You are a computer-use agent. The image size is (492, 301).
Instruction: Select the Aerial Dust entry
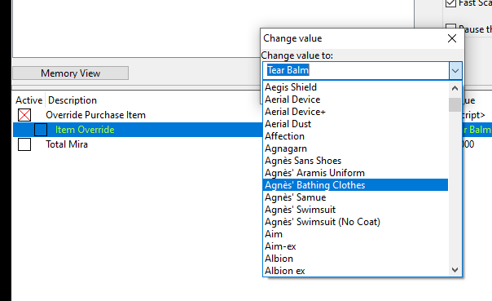pos(355,124)
